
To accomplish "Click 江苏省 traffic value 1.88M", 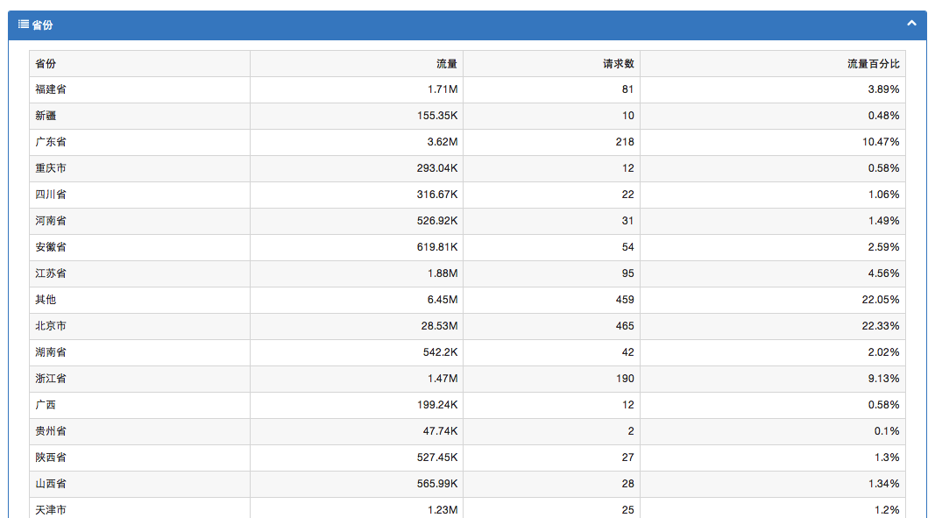I will (x=443, y=273).
